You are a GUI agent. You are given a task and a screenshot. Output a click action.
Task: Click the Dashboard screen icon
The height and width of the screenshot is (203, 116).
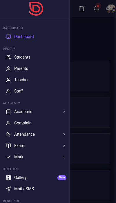(8, 37)
